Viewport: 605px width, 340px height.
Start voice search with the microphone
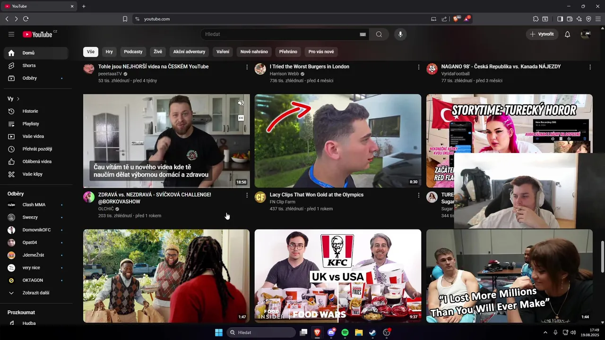point(400,34)
